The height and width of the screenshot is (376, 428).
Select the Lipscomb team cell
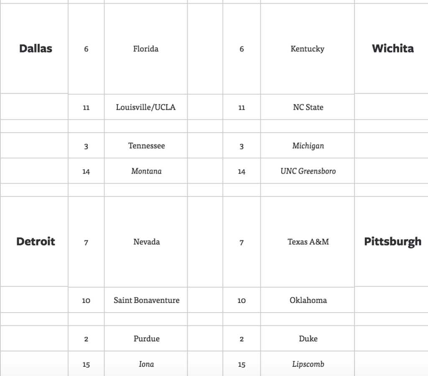tap(308, 364)
